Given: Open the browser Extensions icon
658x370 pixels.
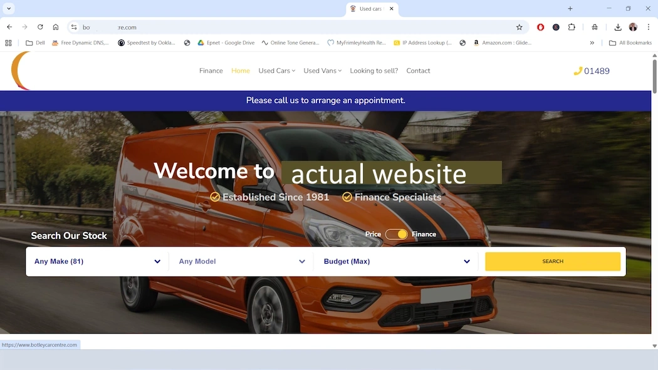Looking at the screenshot, I should point(572,27).
